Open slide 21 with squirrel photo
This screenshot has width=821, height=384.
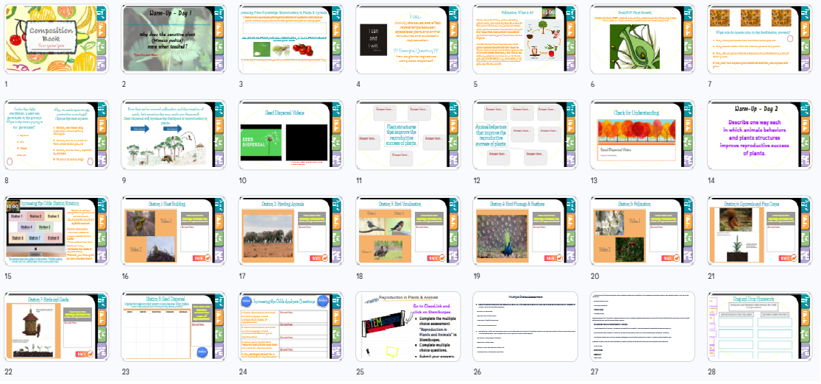click(x=760, y=231)
